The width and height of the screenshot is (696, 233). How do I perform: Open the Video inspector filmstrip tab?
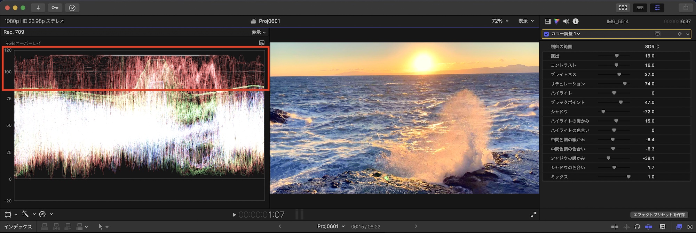click(x=547, y=21)
